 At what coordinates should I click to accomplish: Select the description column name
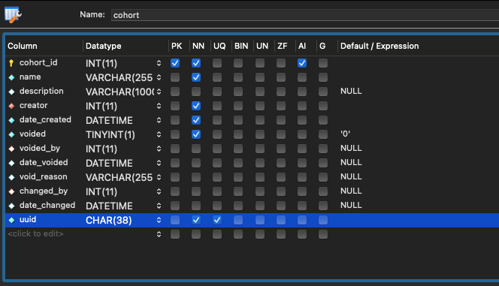41,91
